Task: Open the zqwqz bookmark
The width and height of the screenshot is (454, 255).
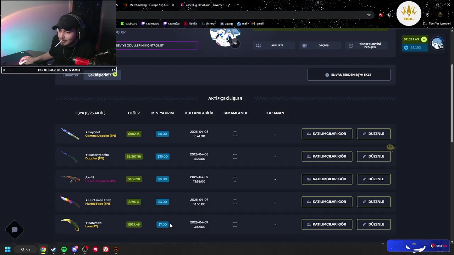Action: click(x=227, y=24)
